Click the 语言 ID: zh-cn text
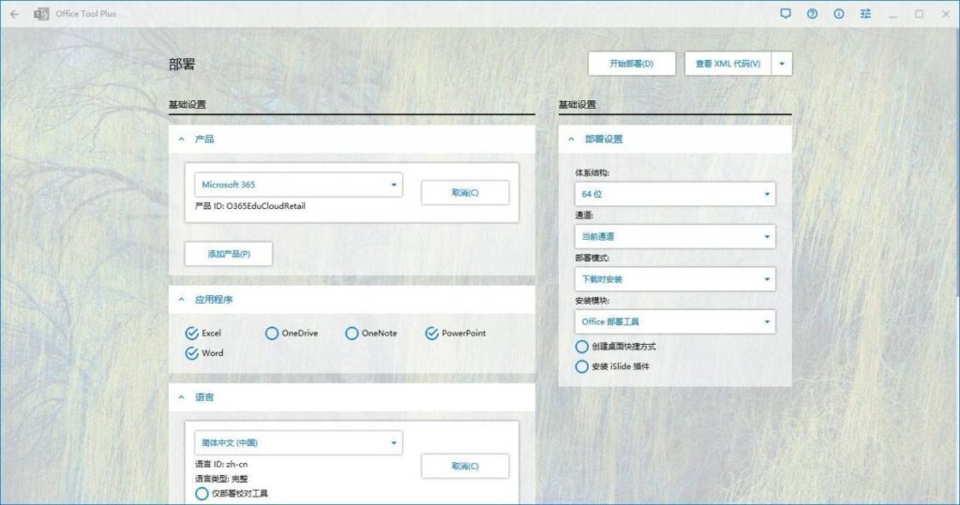Viewport: 960px width, 505px height. [x=221, y=465]
